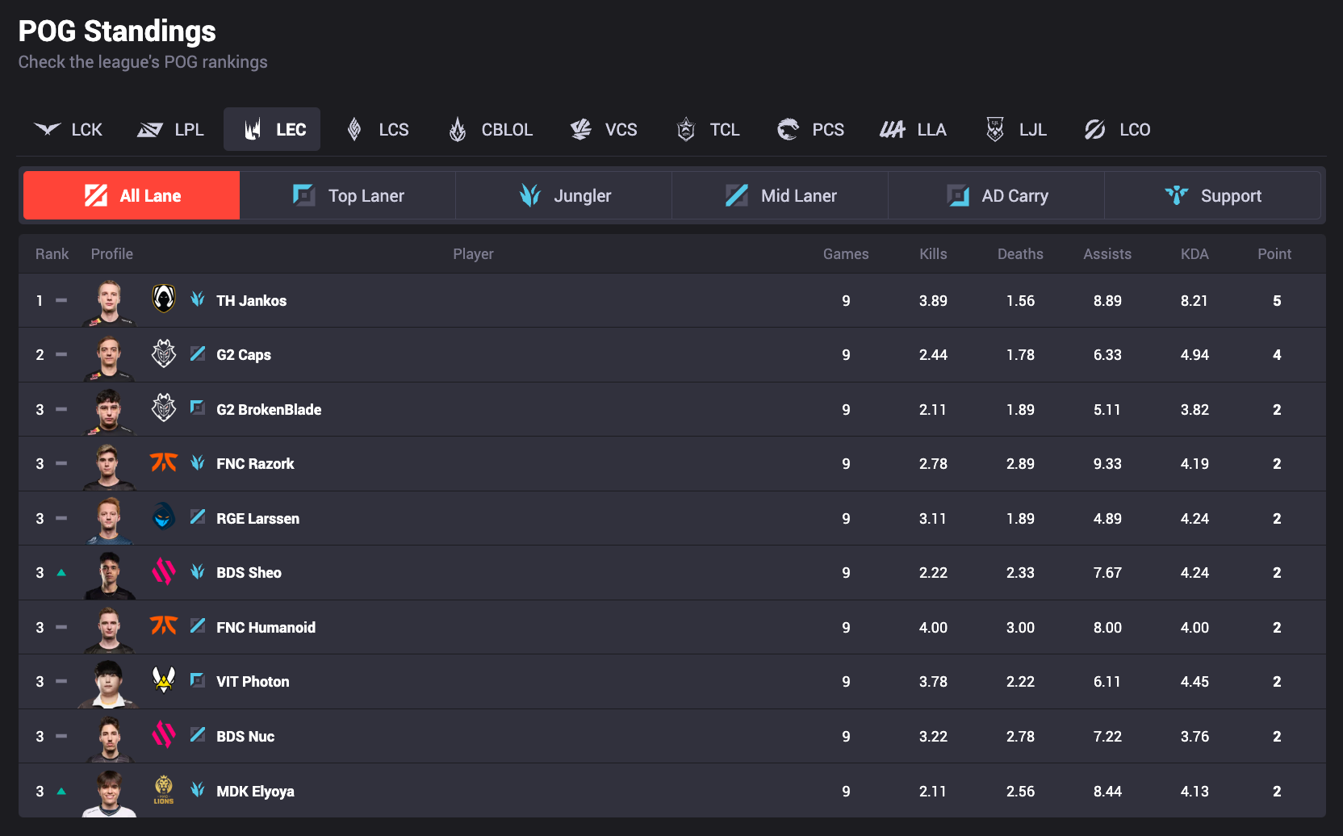Filter standings by All Lane
Viewport: 1343px width, 836px height.
tap(132, 195)
